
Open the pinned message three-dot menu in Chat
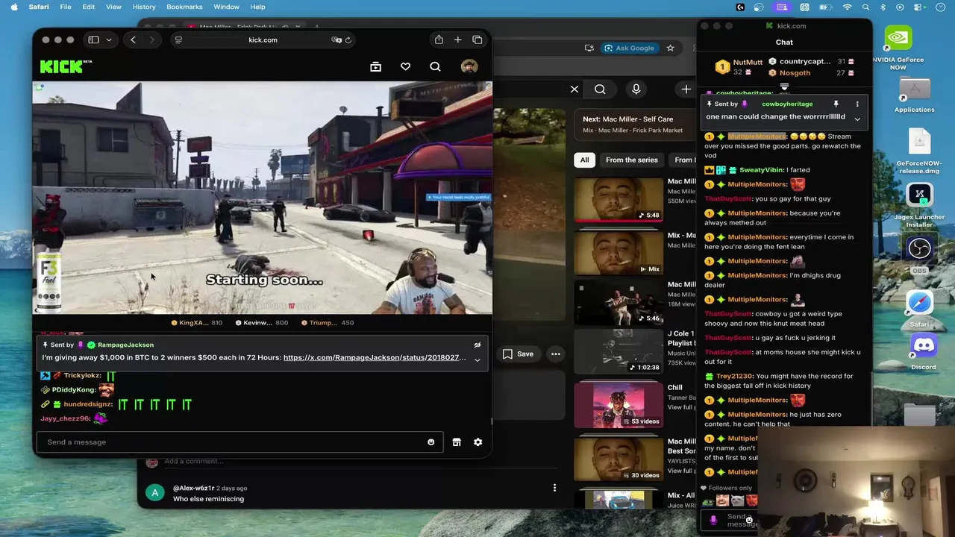point(857,104)
